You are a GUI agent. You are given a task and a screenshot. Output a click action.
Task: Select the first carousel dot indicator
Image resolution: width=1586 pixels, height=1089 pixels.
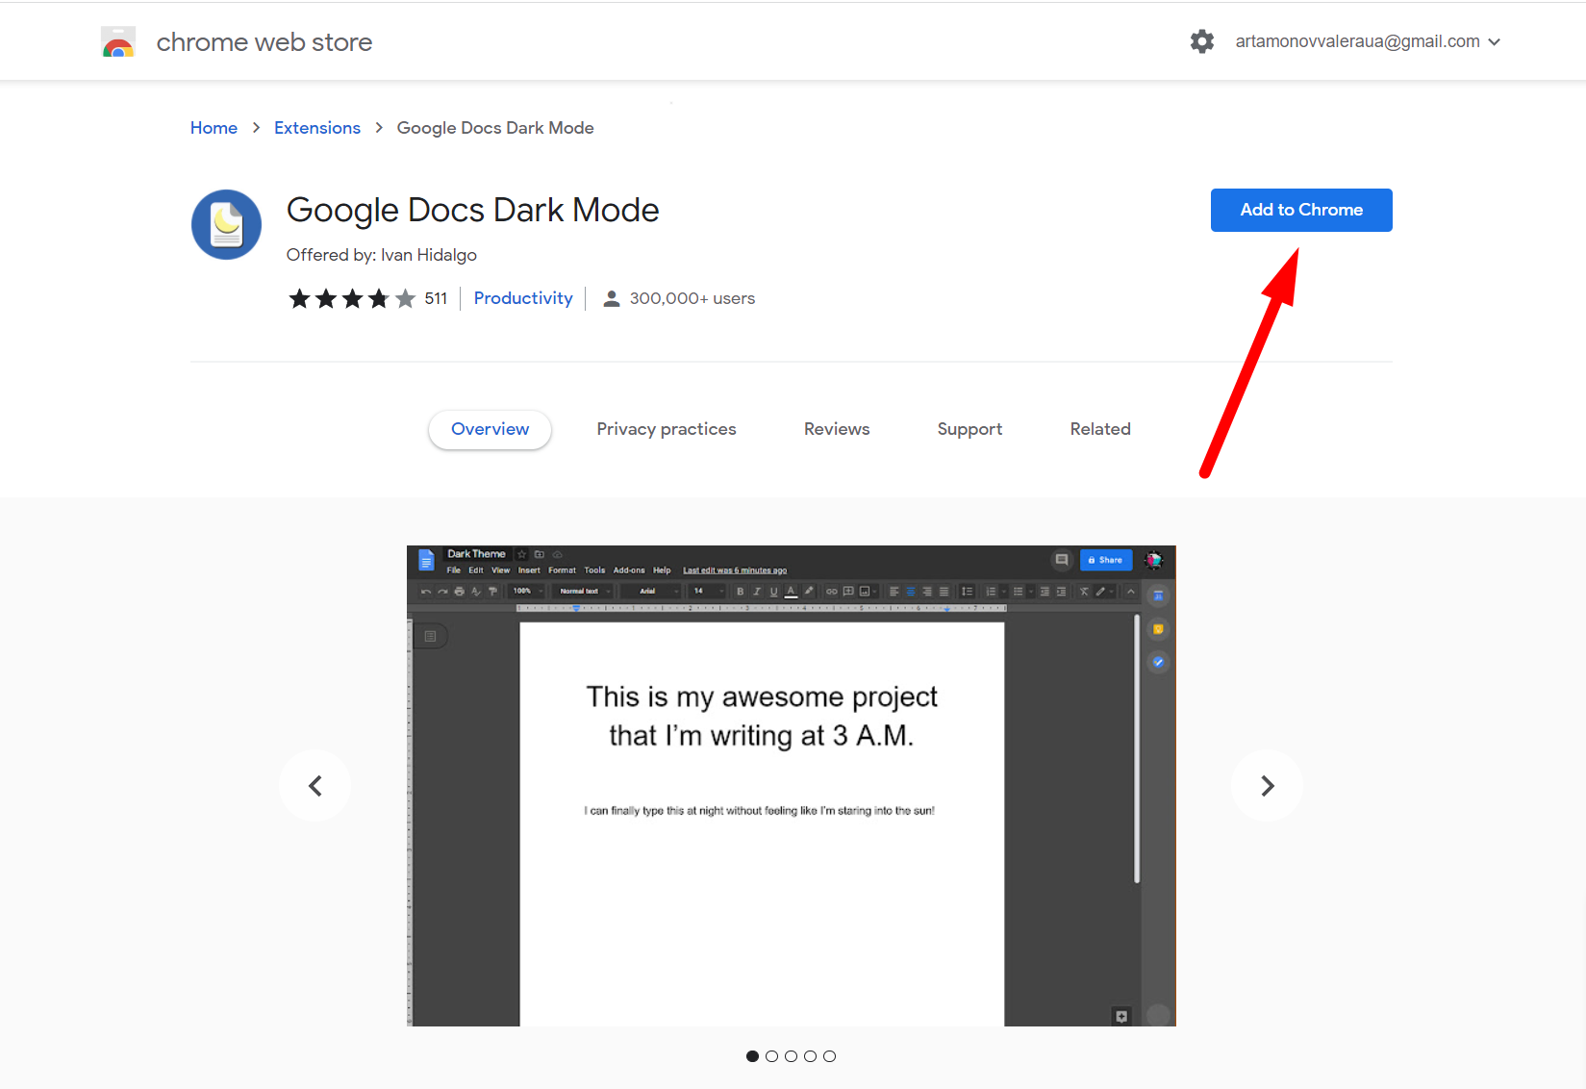point(752,1056)
